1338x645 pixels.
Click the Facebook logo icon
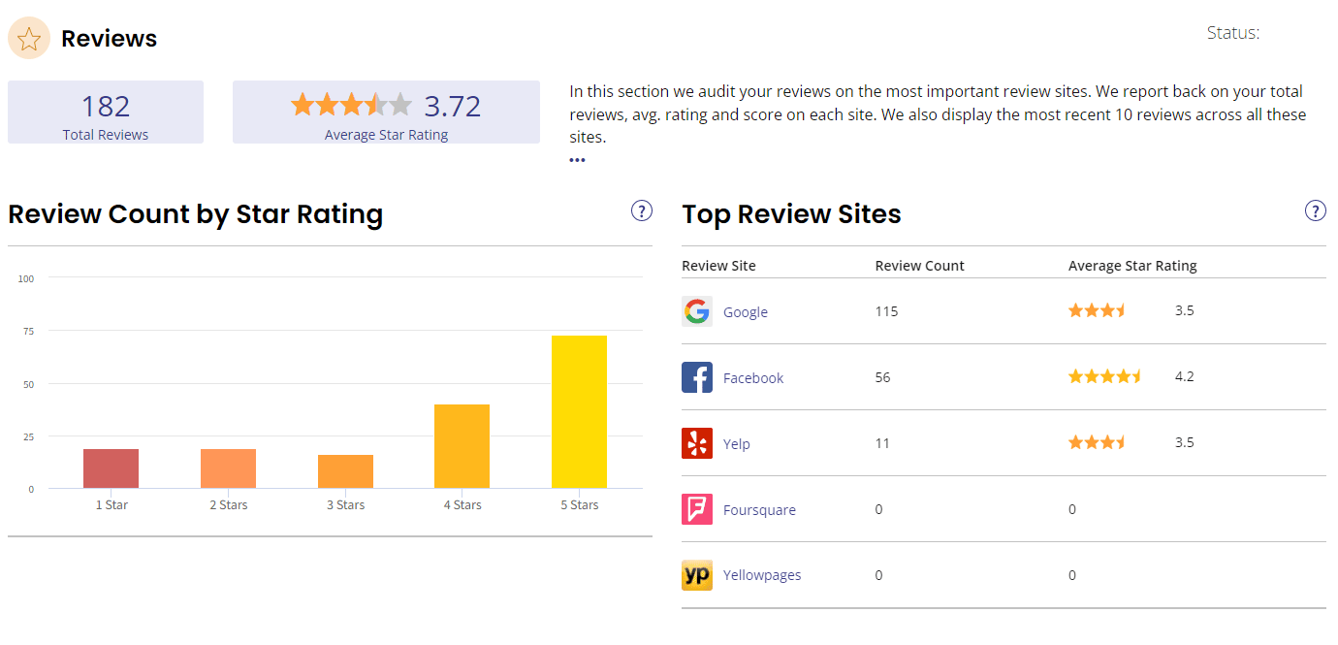(696, 377)
